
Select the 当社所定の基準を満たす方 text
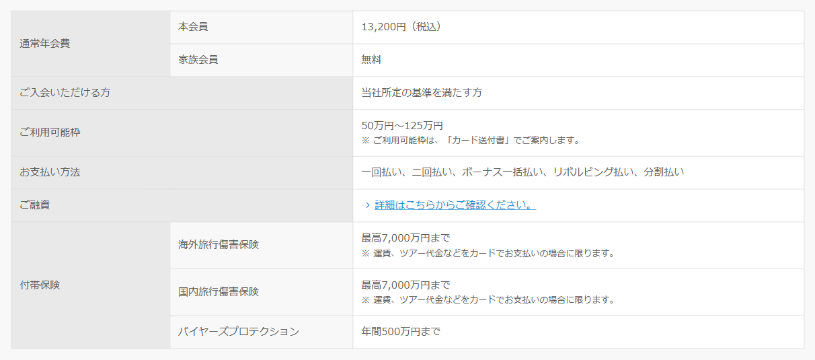422,93
